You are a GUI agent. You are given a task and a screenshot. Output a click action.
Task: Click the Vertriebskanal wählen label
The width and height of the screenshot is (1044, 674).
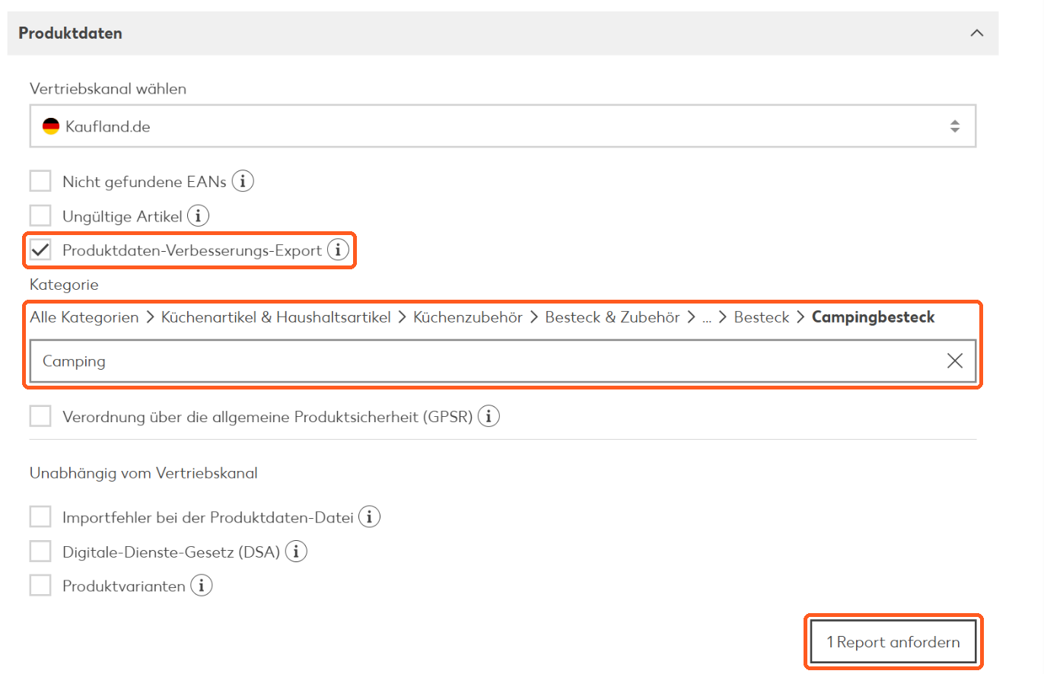pos(108,89)
